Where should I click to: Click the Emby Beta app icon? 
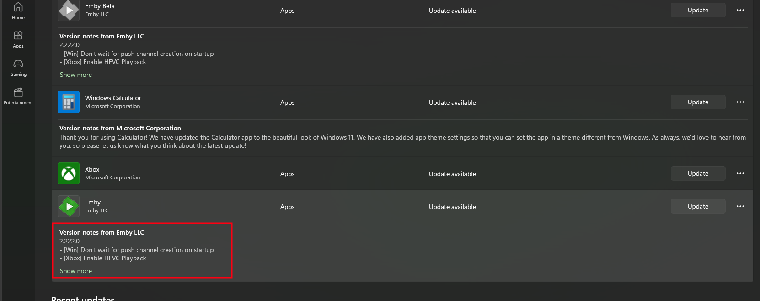(x=69, y=10)
